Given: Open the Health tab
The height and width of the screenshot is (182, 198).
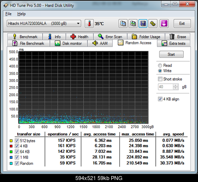Looking at the screenshot, I should click(x=79, y=37).
